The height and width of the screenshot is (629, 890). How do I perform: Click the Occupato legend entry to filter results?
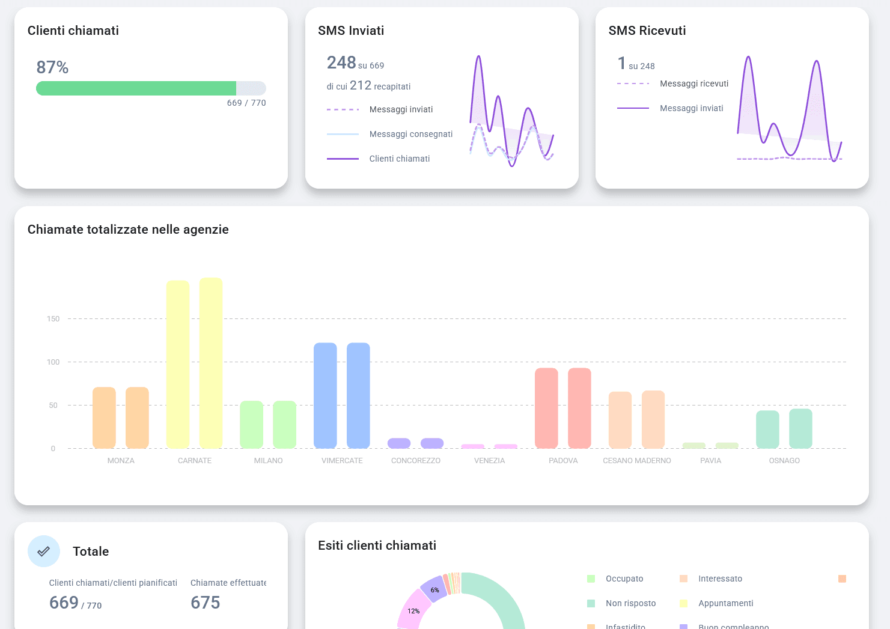[x=624, y=578]
